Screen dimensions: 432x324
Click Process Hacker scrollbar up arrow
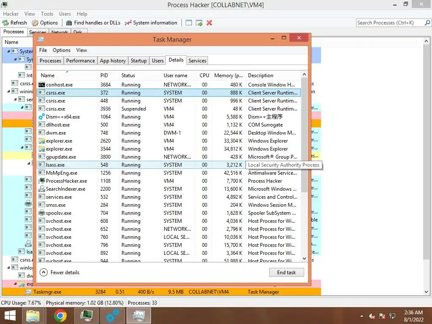[426, 41]
